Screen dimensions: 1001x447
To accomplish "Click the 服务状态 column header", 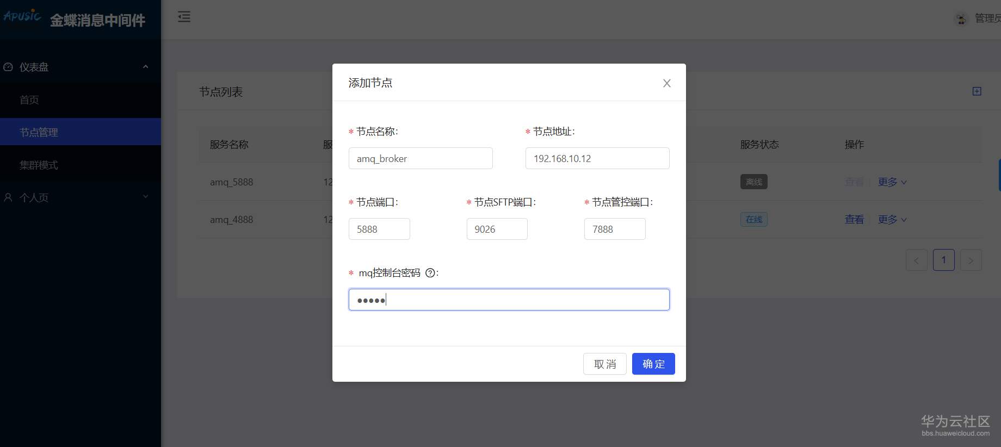I will point(759,145).
